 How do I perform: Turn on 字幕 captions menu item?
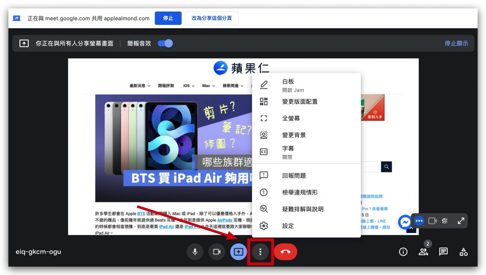(x=306, y=152)
